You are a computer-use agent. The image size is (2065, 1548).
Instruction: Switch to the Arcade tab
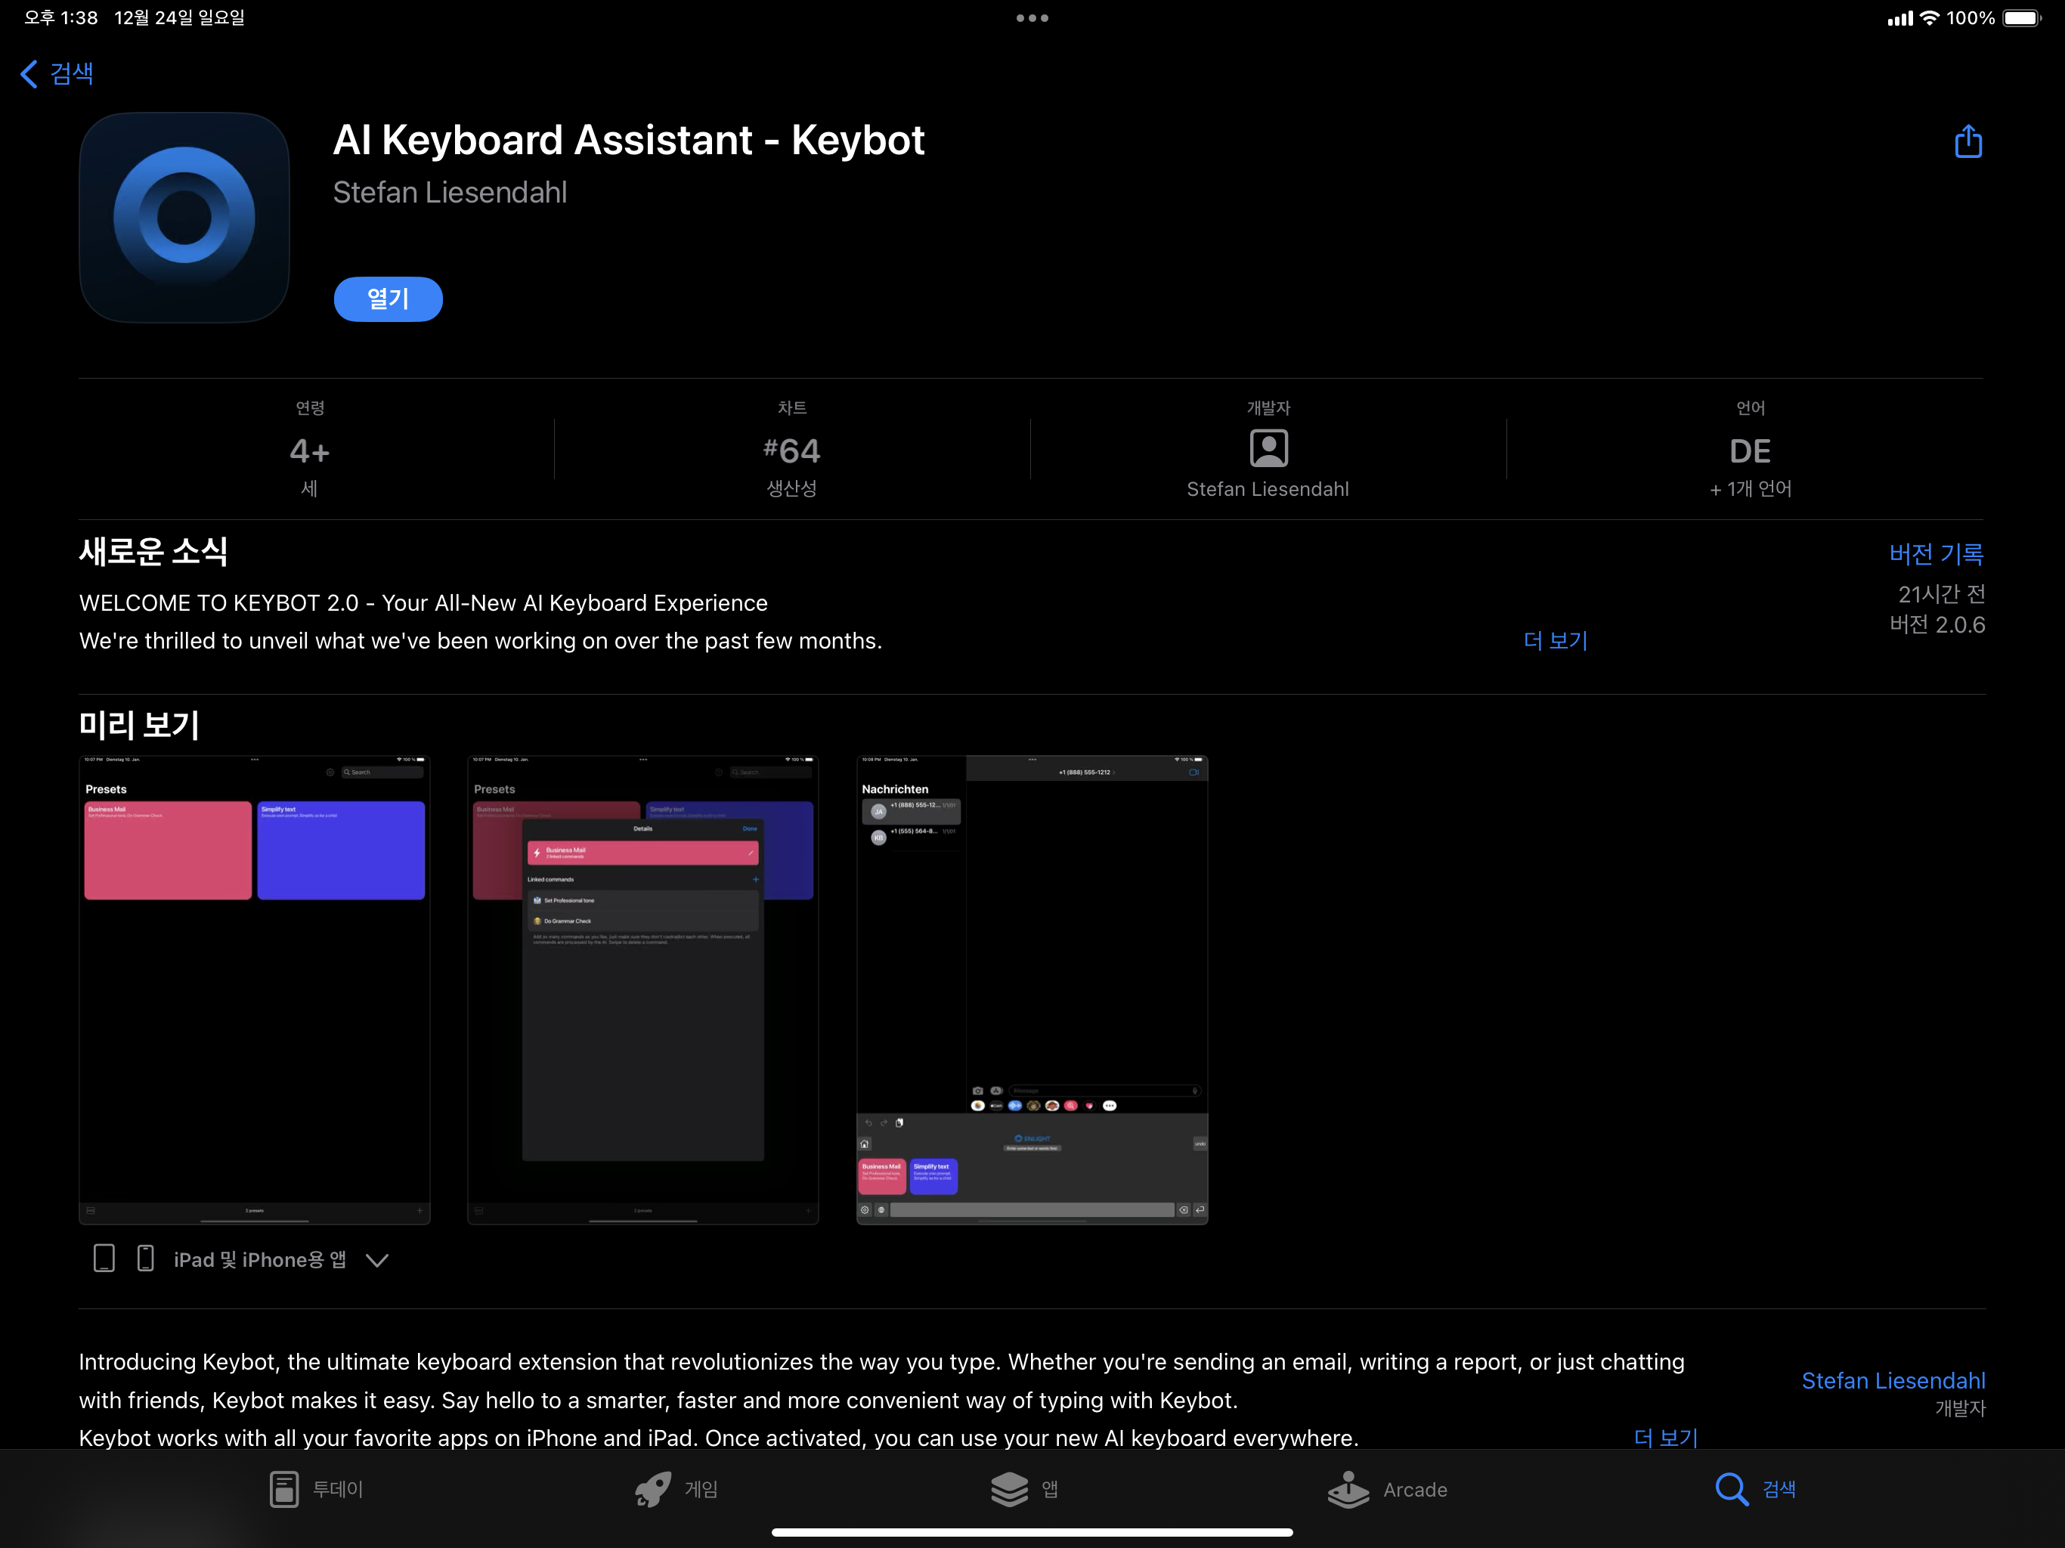(1389, 1489)
